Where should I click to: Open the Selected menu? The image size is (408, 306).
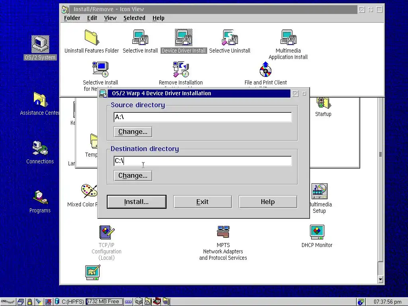tap(134, 18)
